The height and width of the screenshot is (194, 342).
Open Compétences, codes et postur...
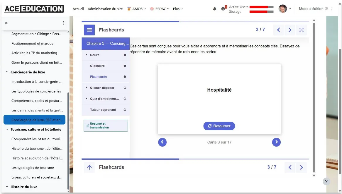click(37, 101)
